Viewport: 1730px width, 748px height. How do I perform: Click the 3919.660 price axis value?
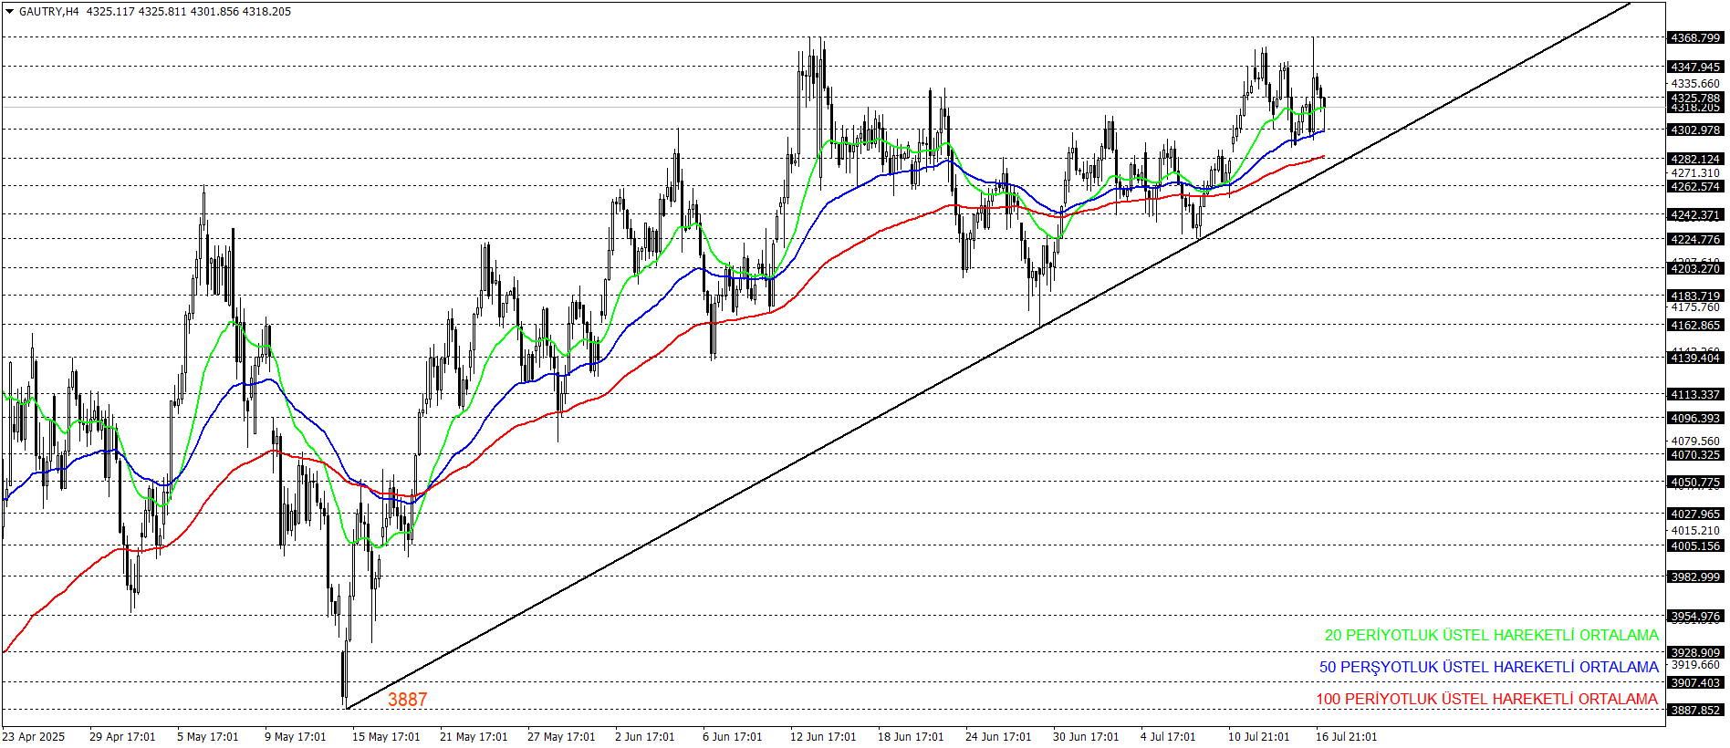tap(1695, 664)
